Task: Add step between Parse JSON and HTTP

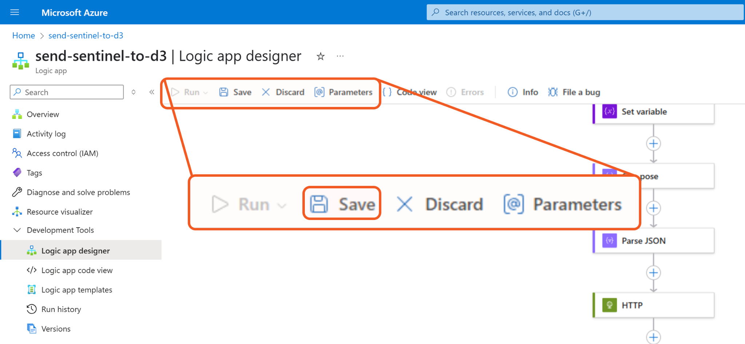Action: [653, 273]
